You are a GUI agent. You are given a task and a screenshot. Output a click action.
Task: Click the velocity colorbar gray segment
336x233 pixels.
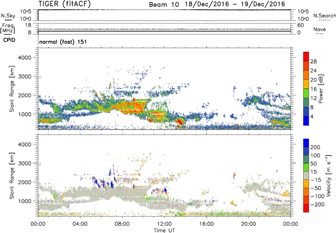(306, 176)
